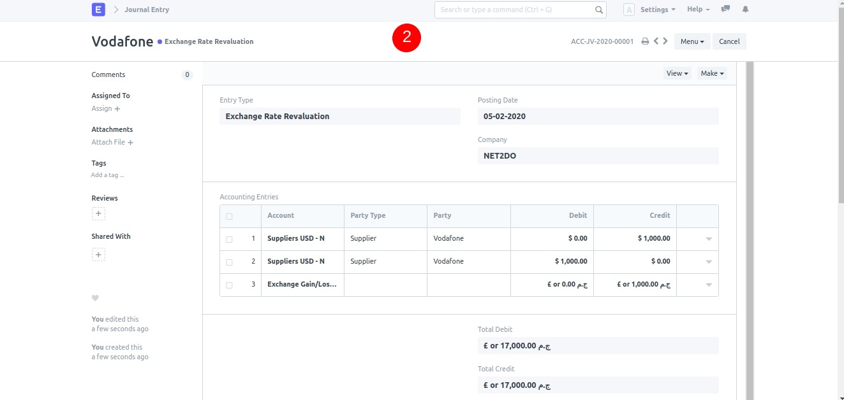Print this journal entry

pos(645,41)
